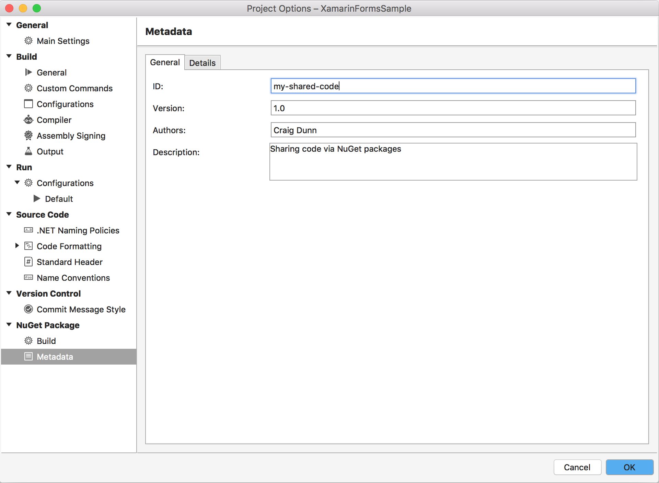Image resolution: width=659 pixels, height=483 pixels.
Task: Select the Default run configuration item
Action: pyautogui.click(x=59, y=199)
